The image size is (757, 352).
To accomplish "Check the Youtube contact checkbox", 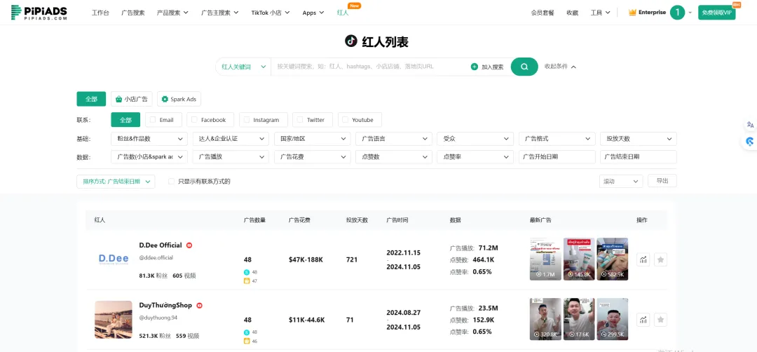I will [x=345, y=120].
